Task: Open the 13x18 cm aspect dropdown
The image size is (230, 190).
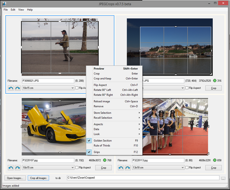Action: click(158, 168)
